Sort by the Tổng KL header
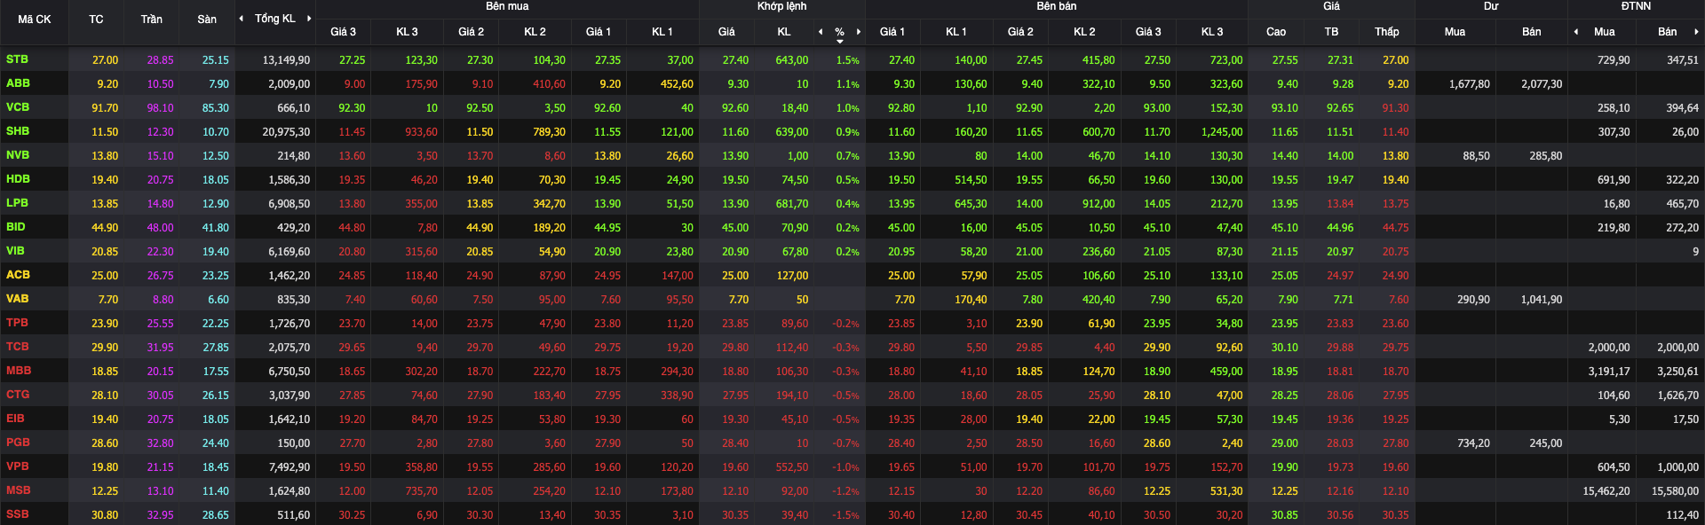 point(275,19)
